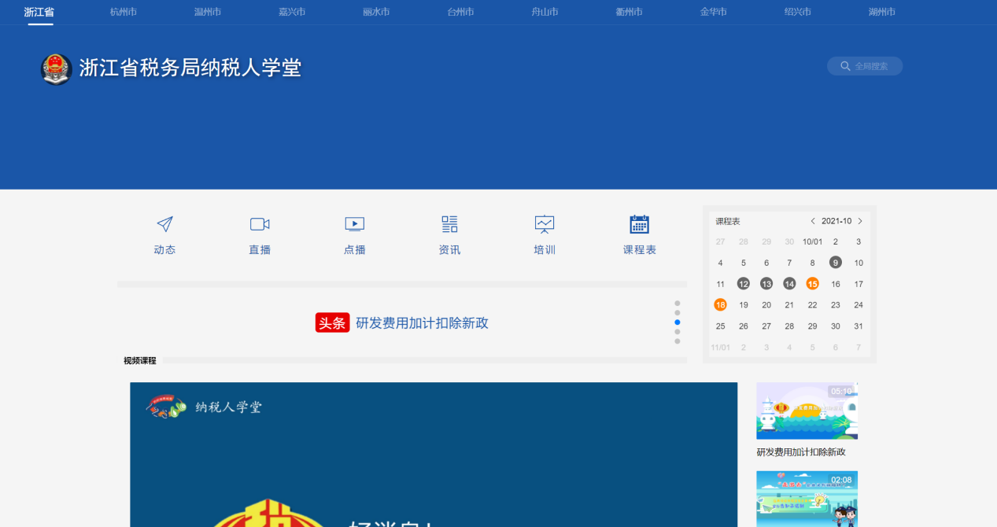This screenshot has height=527, width=997.
Task: Go to next month in the course calendar
Action: (860, 221)
